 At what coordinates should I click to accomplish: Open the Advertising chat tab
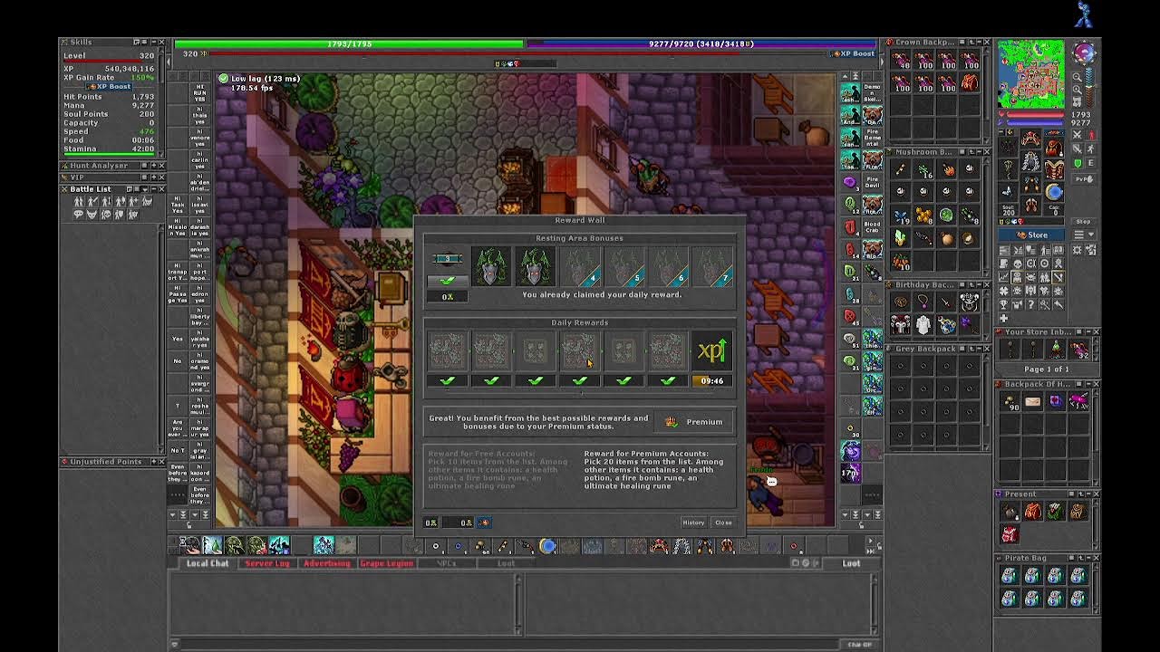pos(326,563)
